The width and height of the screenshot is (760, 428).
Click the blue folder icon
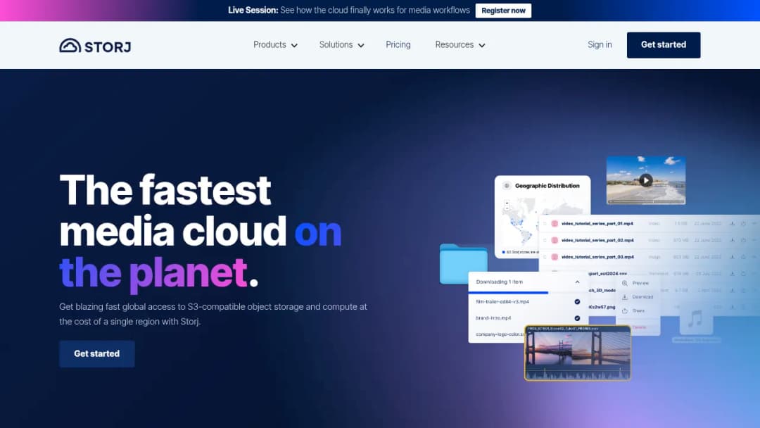click(x=463, y=264)
